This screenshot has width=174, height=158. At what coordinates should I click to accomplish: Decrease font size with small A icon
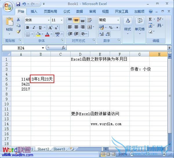(56, 28)
